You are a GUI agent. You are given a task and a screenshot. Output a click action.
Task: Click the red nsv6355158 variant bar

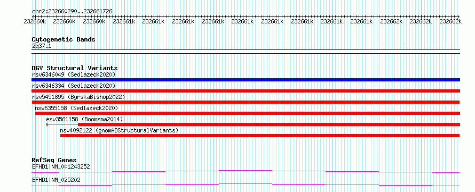248,113
